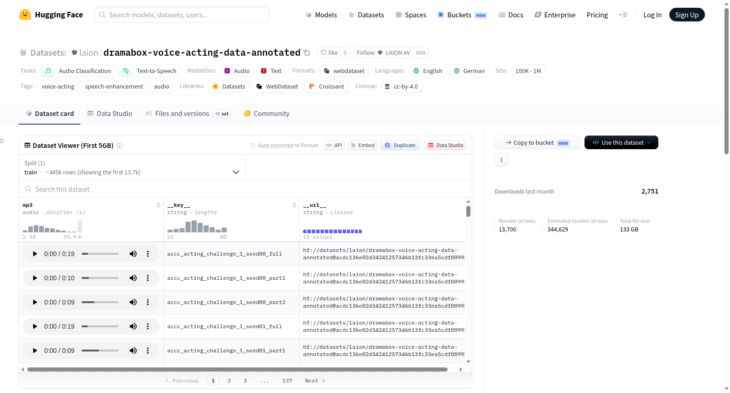Switch to the Data Studio tab
This screenshot has height=393, width=730.
[x=110, y=113]
